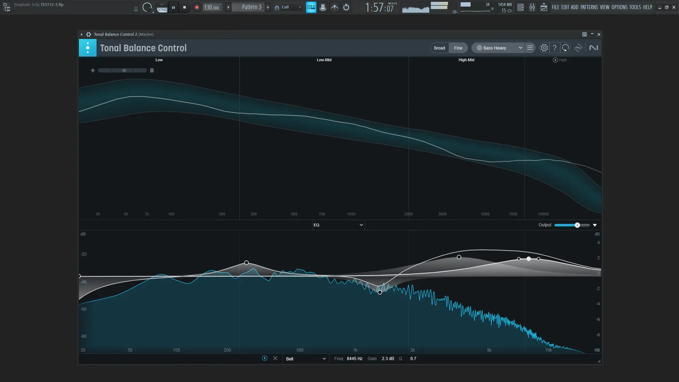Open the target curve list menu icon
This screenshot has height=382, width=679.
[x=530, y=48]
